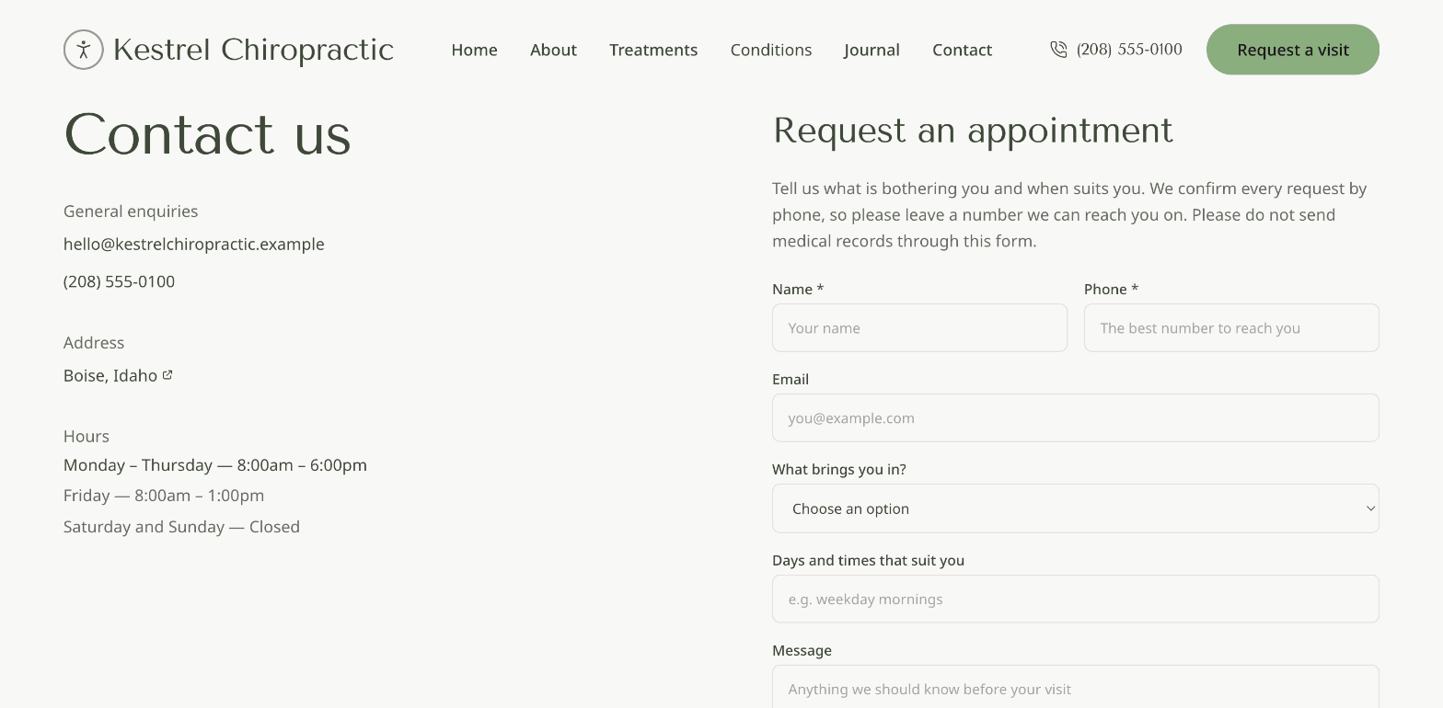1443x708 pixels.
Task: Click 'Request an appointment' heading
Action: point(973,131)
